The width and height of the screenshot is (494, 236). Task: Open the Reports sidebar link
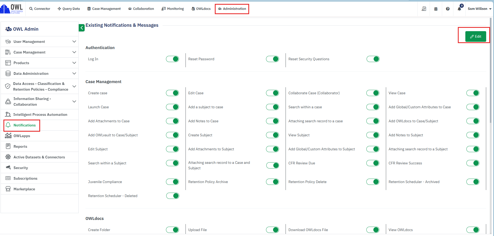point(20,146)
